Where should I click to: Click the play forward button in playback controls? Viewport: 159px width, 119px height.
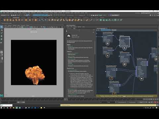152,99
